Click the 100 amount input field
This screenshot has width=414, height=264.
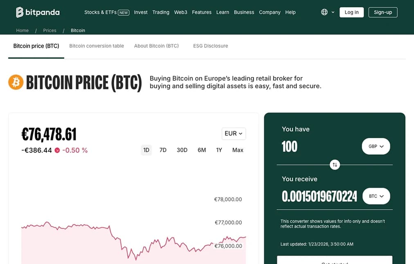290,146
